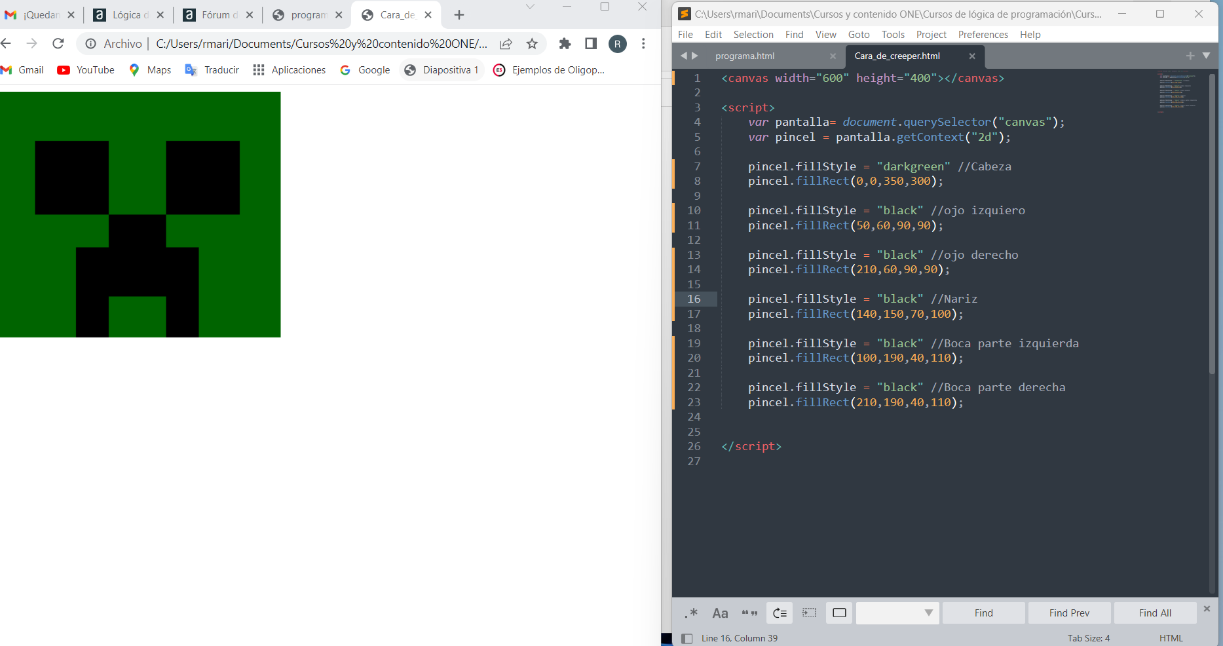Click the Chrome address bar URL

[x=322, y=44]
